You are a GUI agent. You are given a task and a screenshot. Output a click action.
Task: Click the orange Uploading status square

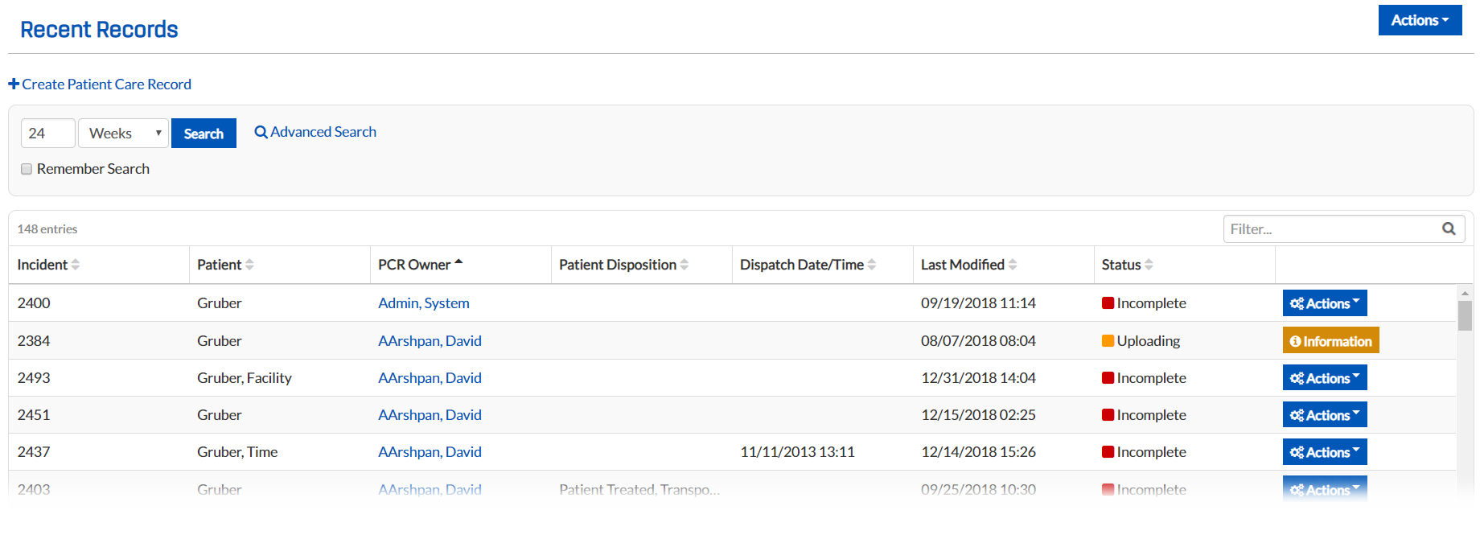[x=1108, y=340]
